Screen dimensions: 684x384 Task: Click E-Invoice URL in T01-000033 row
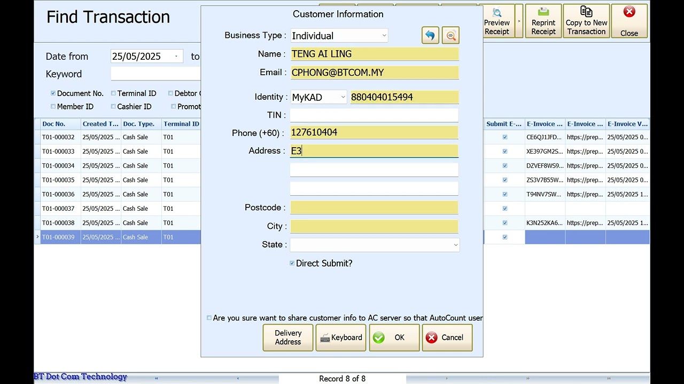(x=585, y=151)
